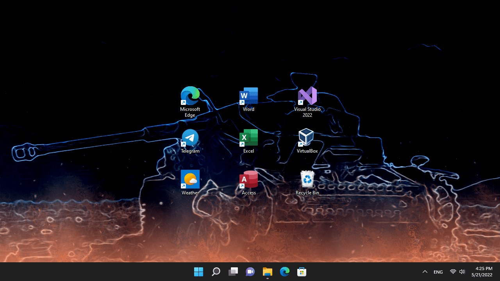Open quick settings via the volume icon
The height and width of the screenshot is (281, 500).
[x=462, y=271]
